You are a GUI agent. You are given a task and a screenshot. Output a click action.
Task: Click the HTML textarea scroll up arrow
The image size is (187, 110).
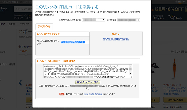click(x=131, y=66)
